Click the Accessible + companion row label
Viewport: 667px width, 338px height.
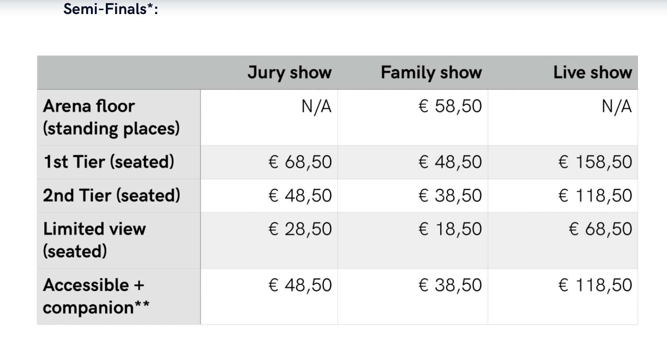coord(96,296)
